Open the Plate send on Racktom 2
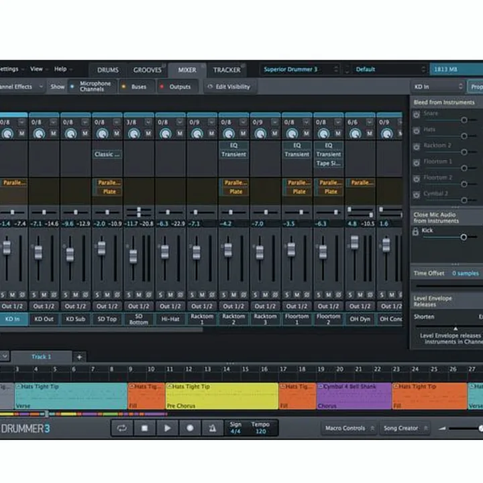The height and width of the screenshot is (483, 483). 235,192
